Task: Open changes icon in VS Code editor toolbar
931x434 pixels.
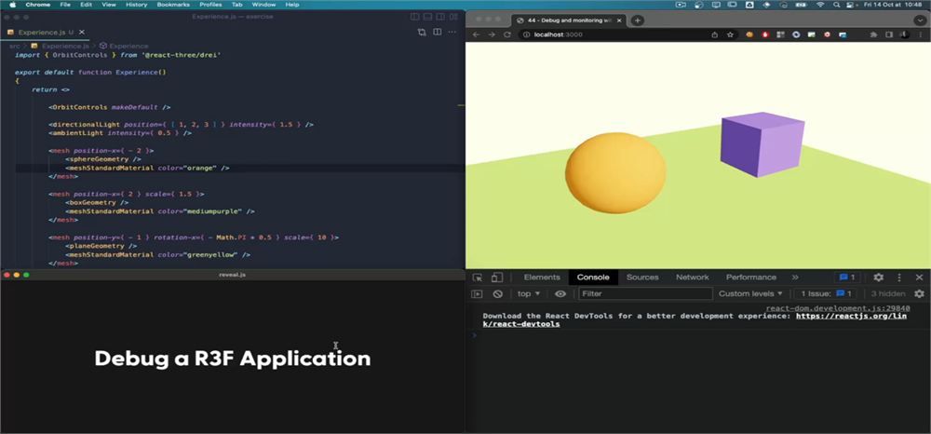Action: click(422, 32)
